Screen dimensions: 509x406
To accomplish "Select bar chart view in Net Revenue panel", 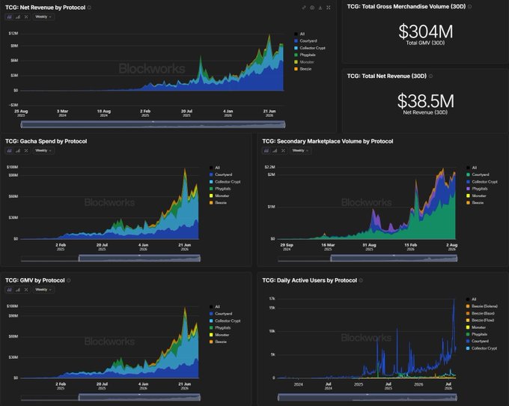I will tap(10, 17).
